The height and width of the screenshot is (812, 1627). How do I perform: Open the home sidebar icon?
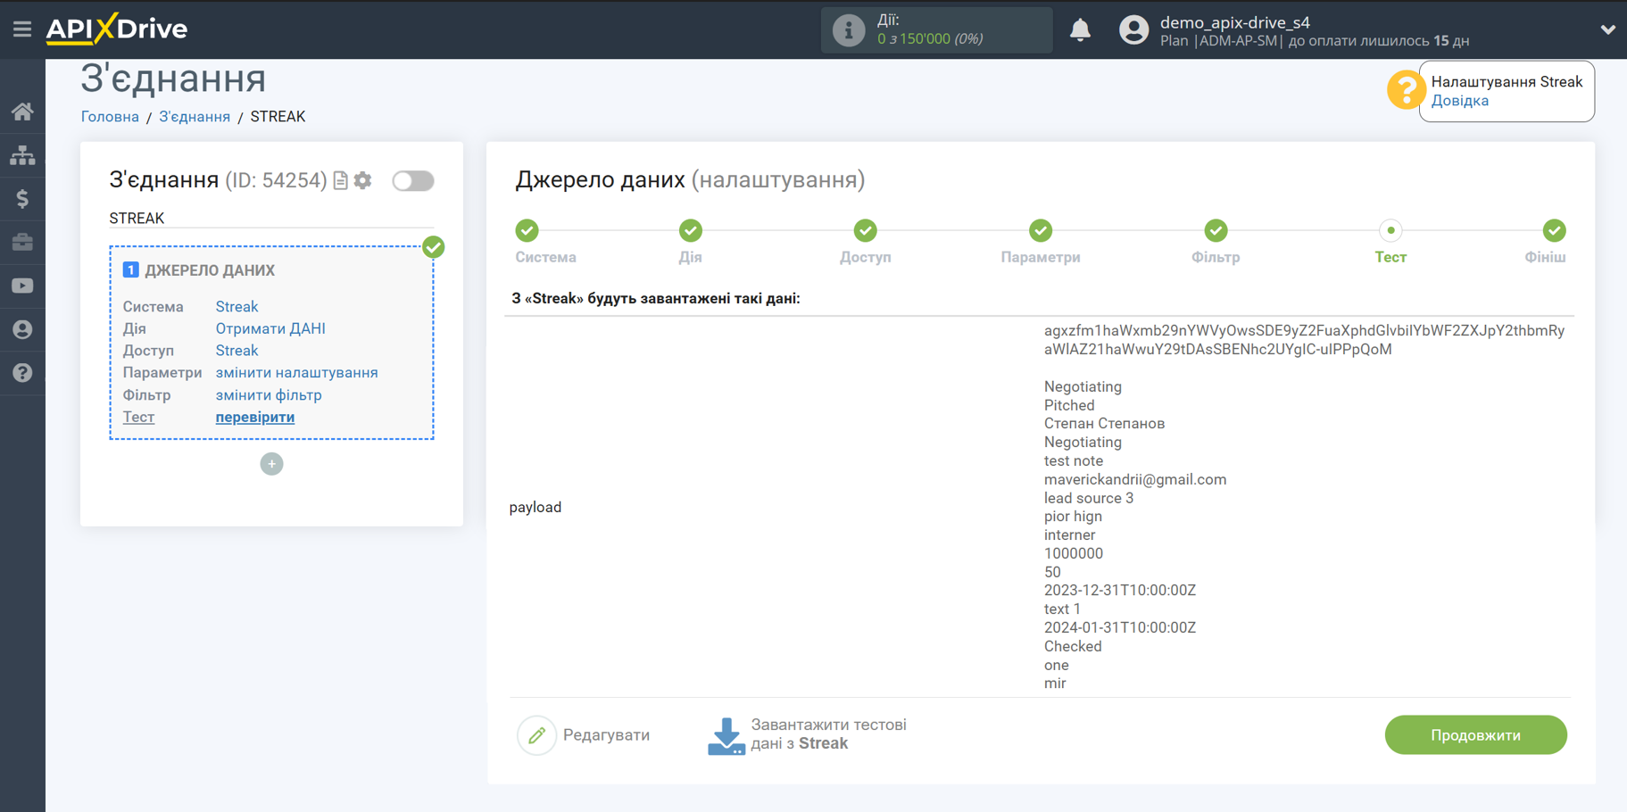tap(22, 112)
